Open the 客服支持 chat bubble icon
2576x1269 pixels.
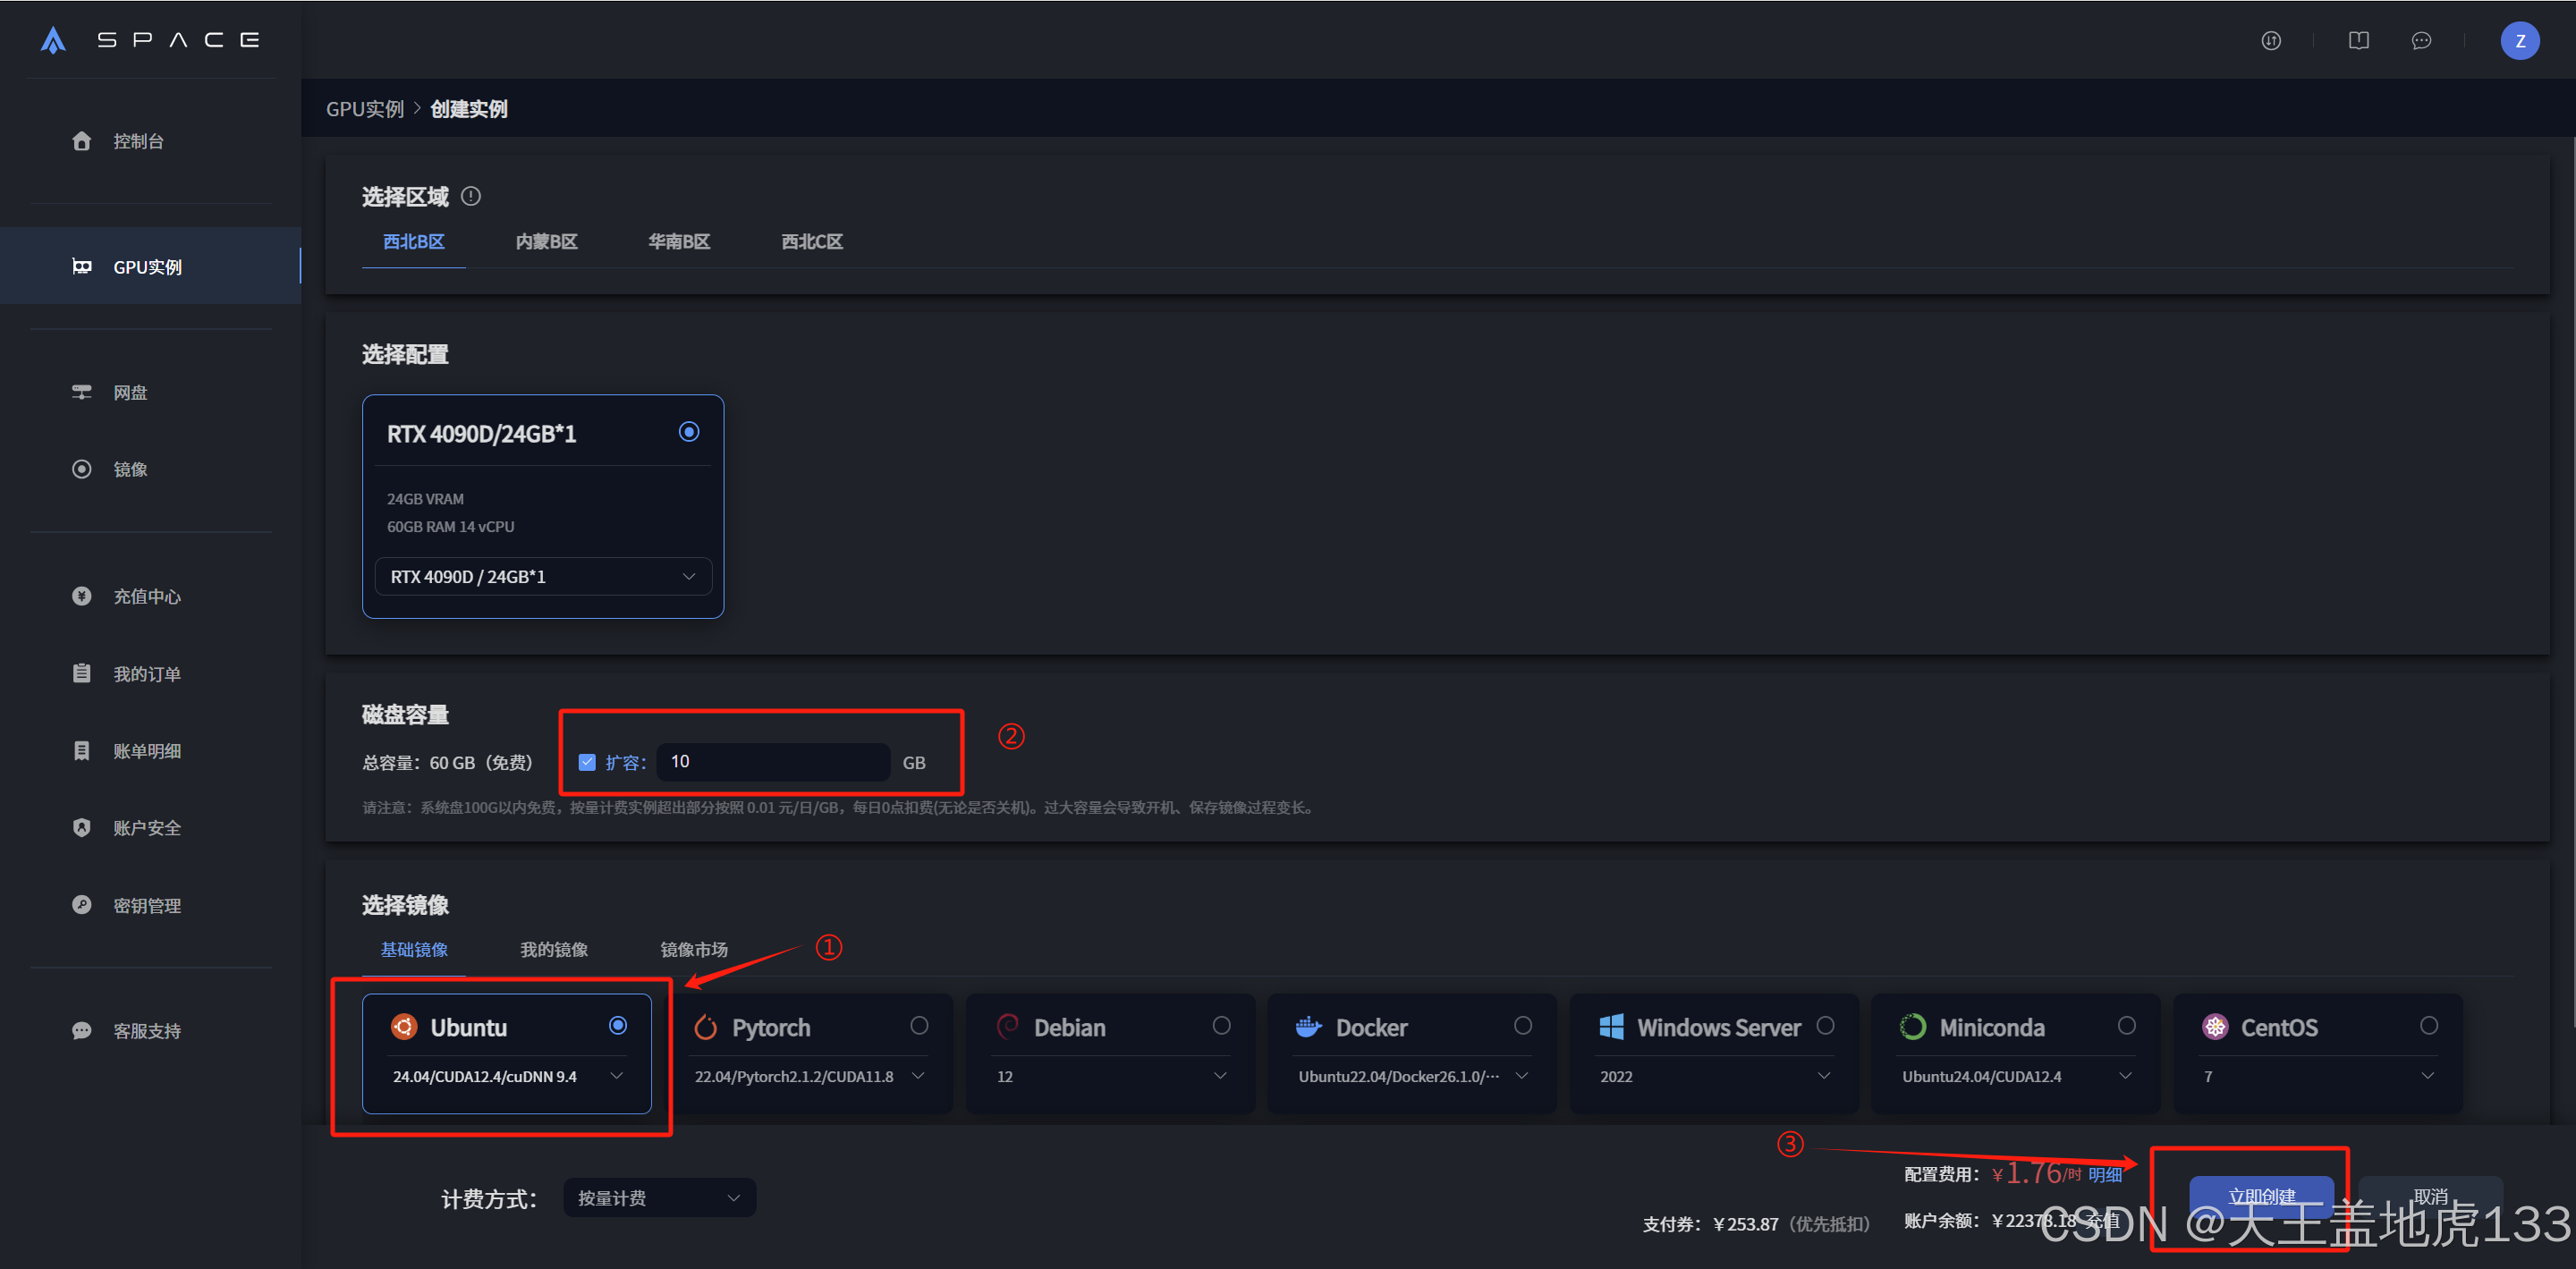82,1031
